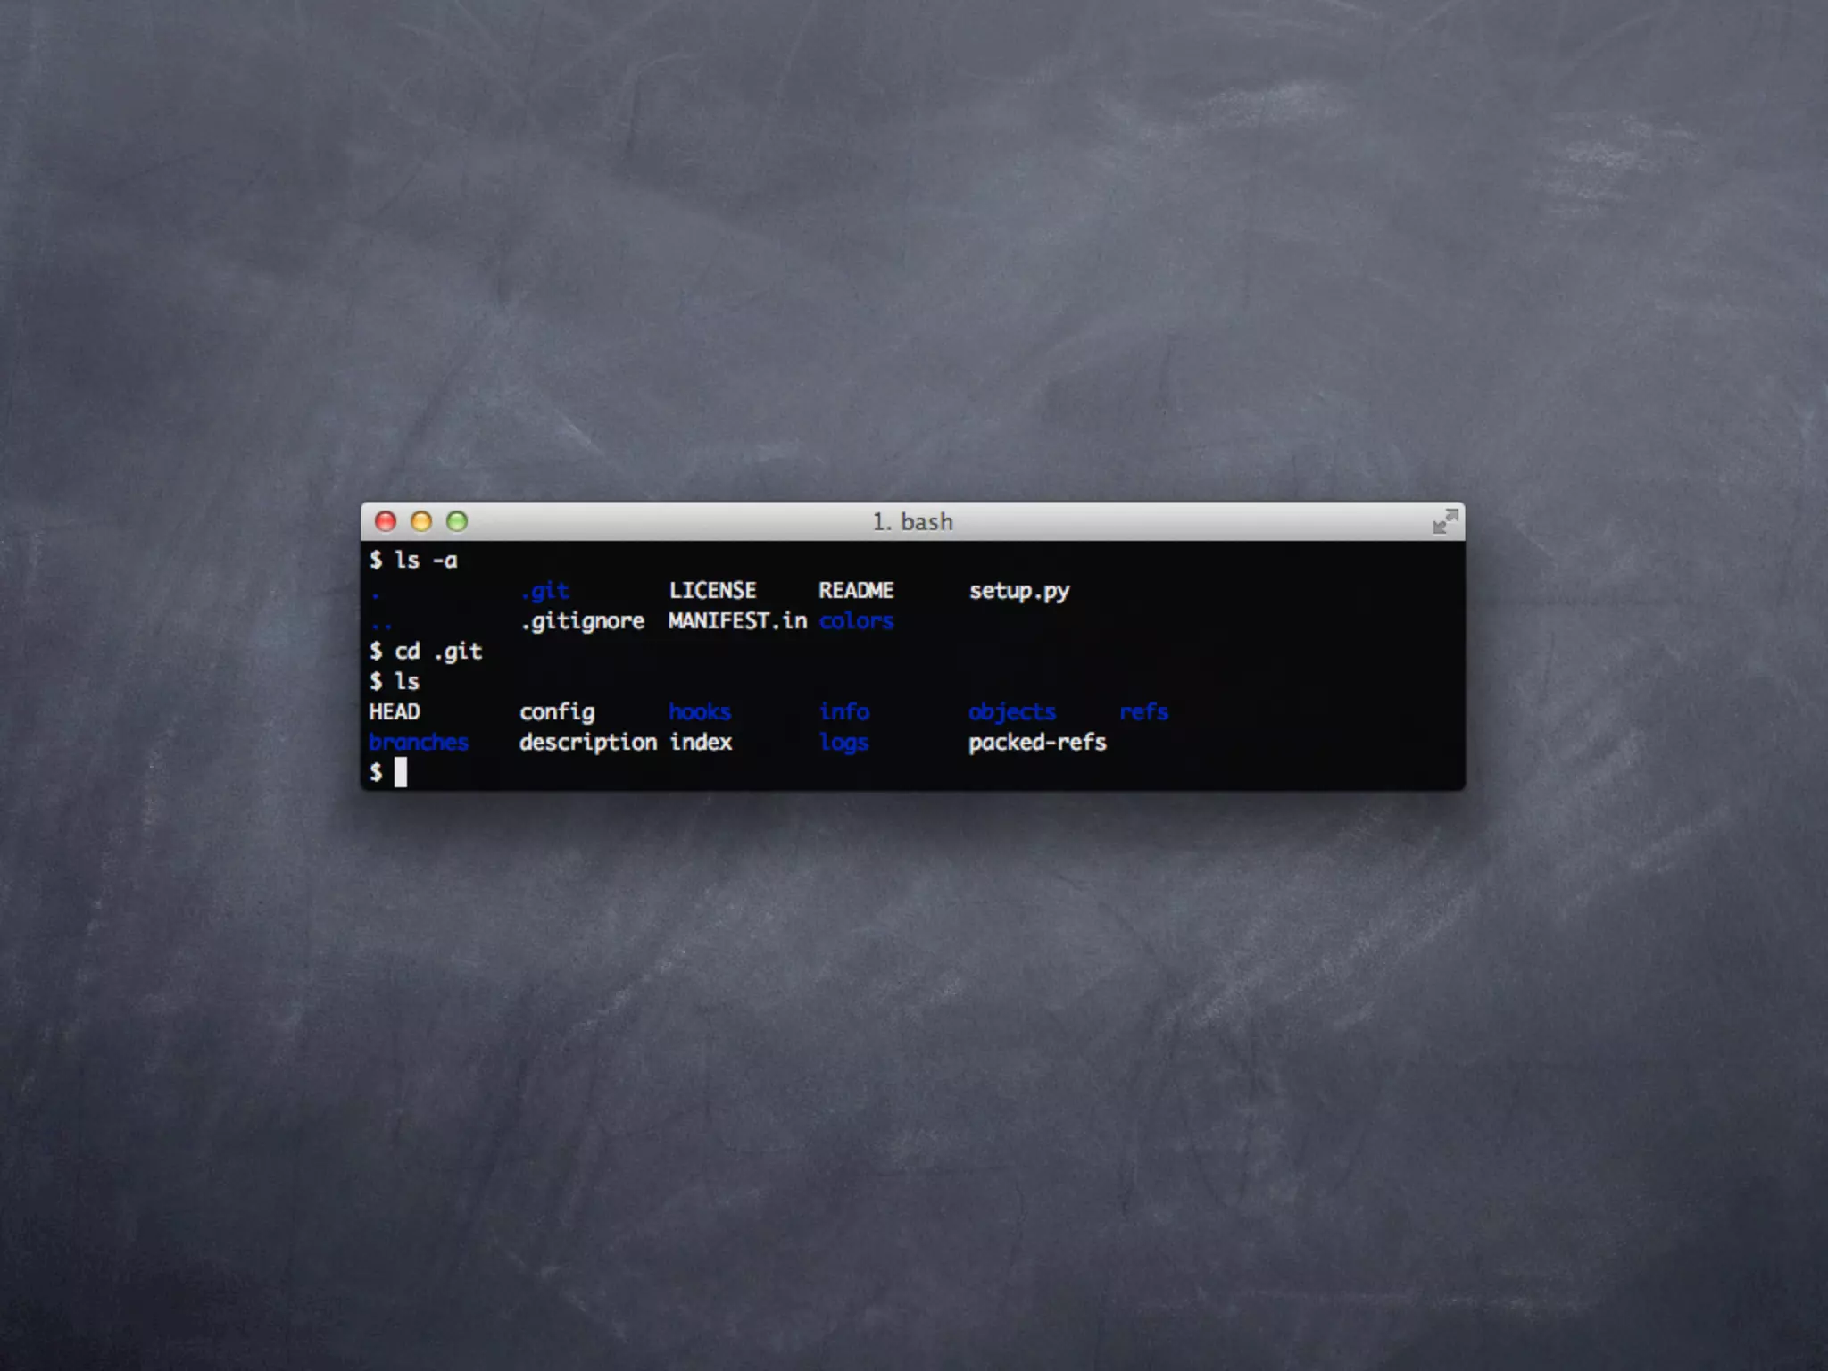Click the blue 'branches' directory name
The image size is (1828, 1371).
419,743
